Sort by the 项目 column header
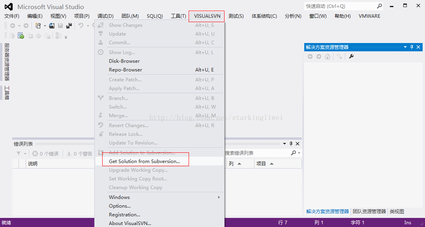Image resolution: width=425 pixels, height=227 pixels. point(278,164)
